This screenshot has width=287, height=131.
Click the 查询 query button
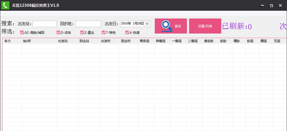coord(171,26)
